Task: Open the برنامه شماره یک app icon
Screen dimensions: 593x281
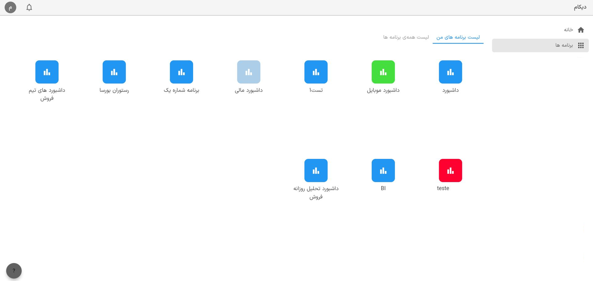Action: tap(181, 72)
